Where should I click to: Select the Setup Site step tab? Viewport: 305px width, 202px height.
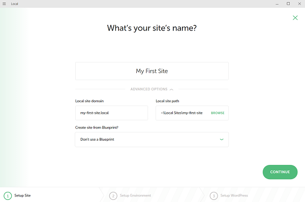(51, 195)
